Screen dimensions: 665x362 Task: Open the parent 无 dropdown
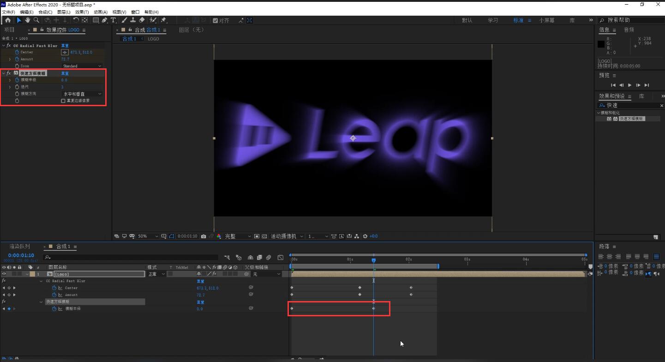[266, 274]
